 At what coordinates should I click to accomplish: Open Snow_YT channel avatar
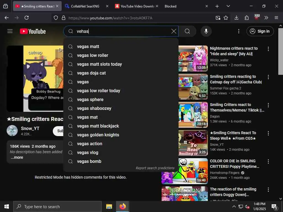12,131
